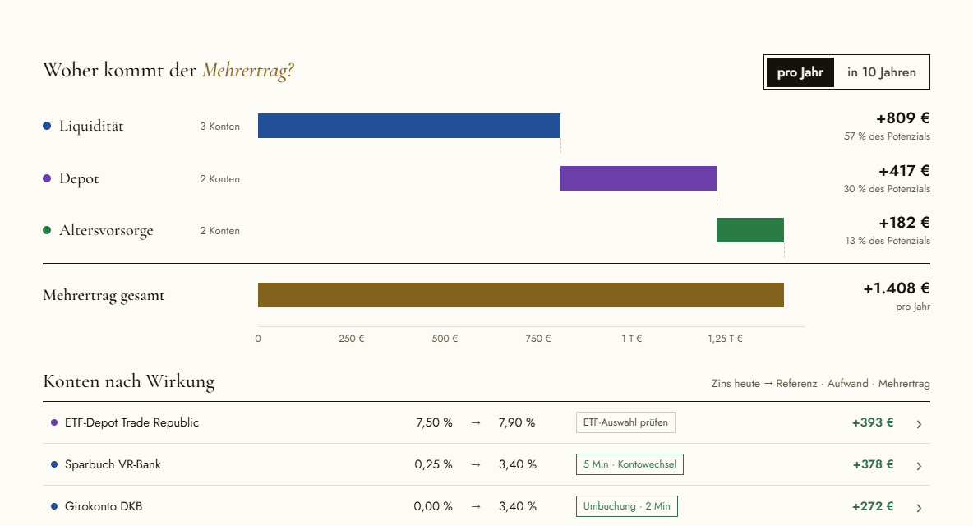Click the '7,90 %' reference rate
The width and height of the screenshot is (973, 526).
pos(517,422)
